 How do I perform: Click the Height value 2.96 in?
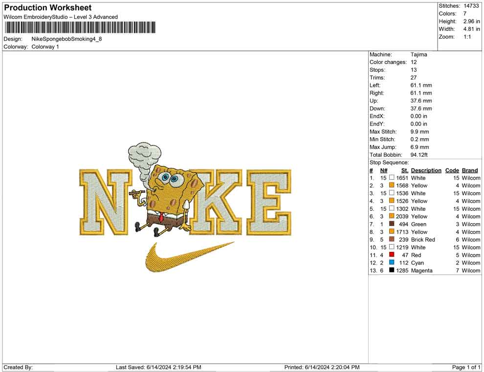[x=471, y=21]
